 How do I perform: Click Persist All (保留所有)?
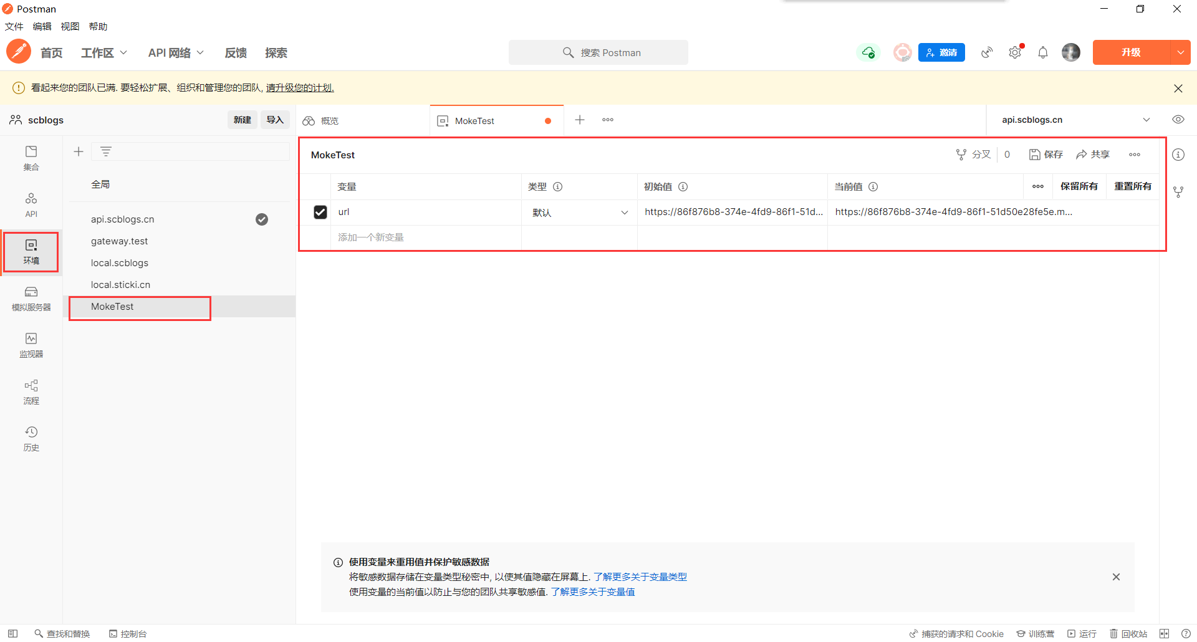click(x=1079, y=186)
